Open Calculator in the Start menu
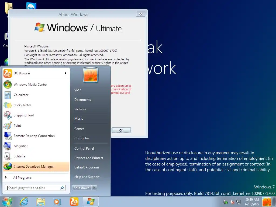 pos(36,95)
